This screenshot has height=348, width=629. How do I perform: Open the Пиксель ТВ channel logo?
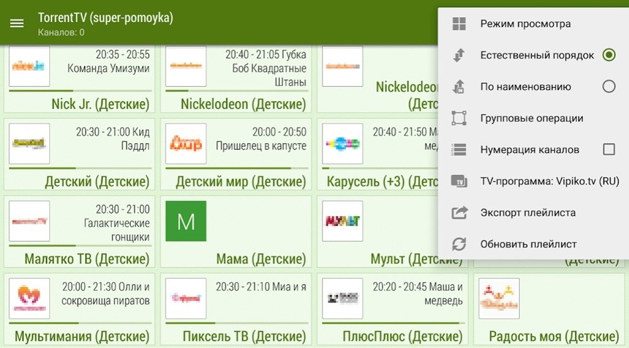[x=186, y=298]
